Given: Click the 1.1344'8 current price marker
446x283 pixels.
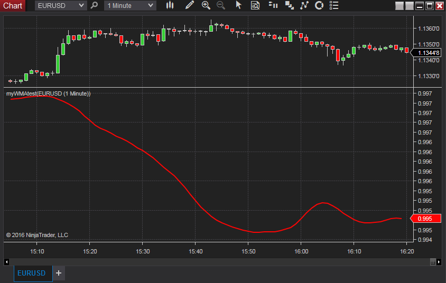Looking at the screenshot, I should (426, 53).
